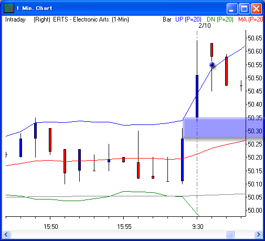Click the left arrow on the horizontal scrollbar

(6, 234)
